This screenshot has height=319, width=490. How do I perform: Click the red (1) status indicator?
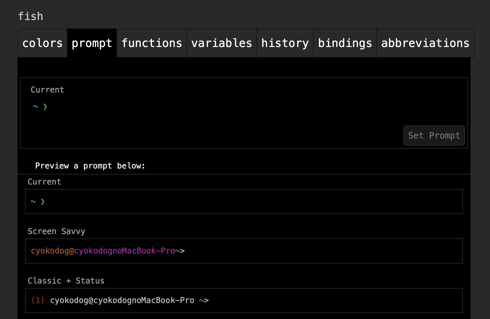point(38,300)
